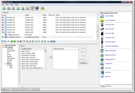Click Available Effects list scroll down arrow

tap(45, 68)
